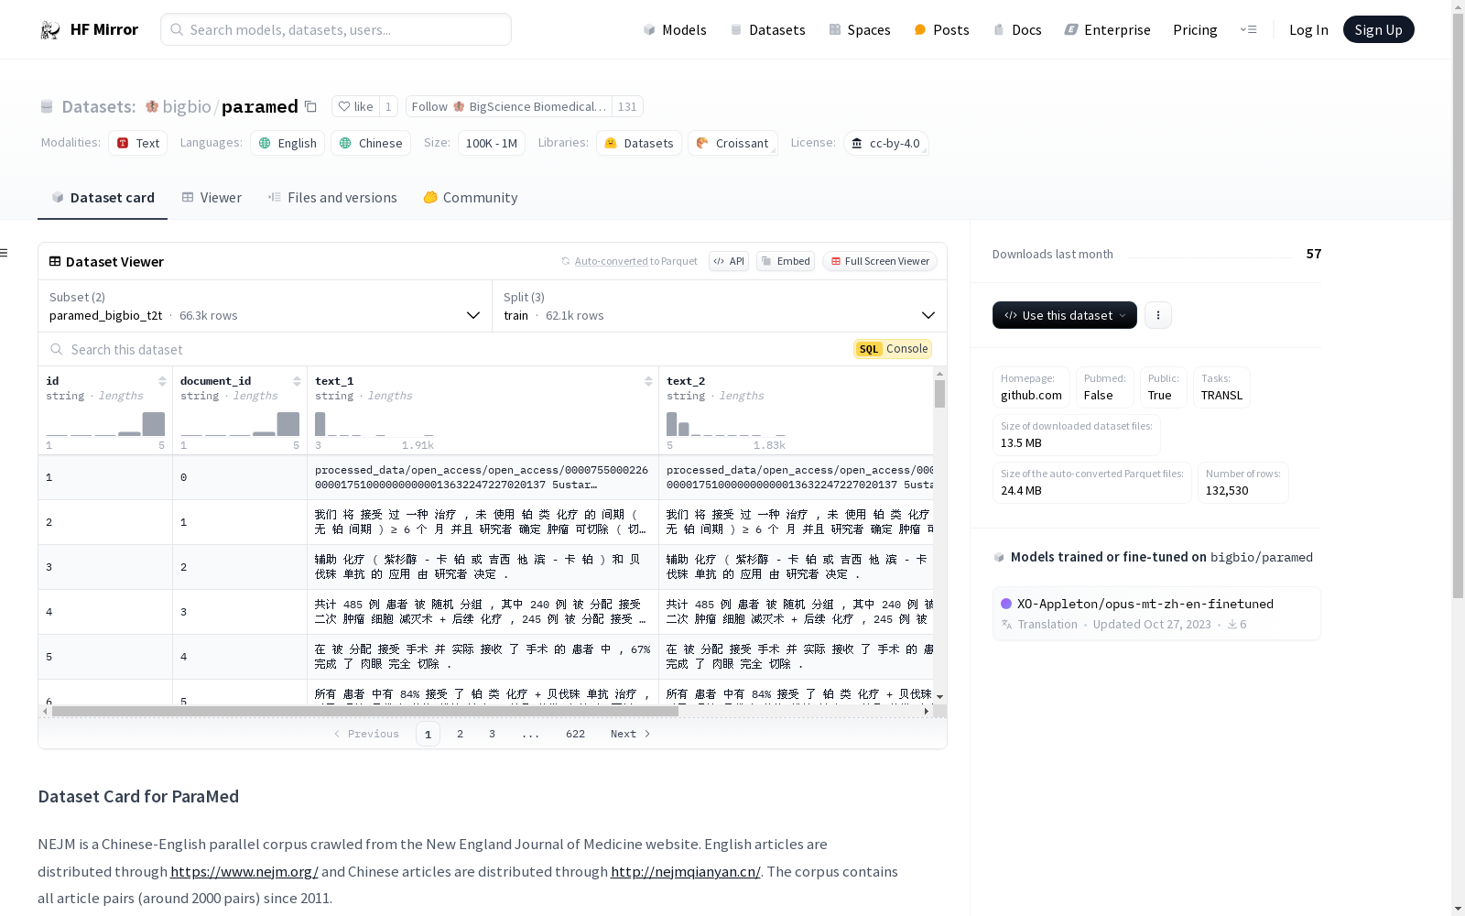Screen dimensions: 1465x916
Task: Open the API button in the dataset viewer
Action: (x=729, y=261)
